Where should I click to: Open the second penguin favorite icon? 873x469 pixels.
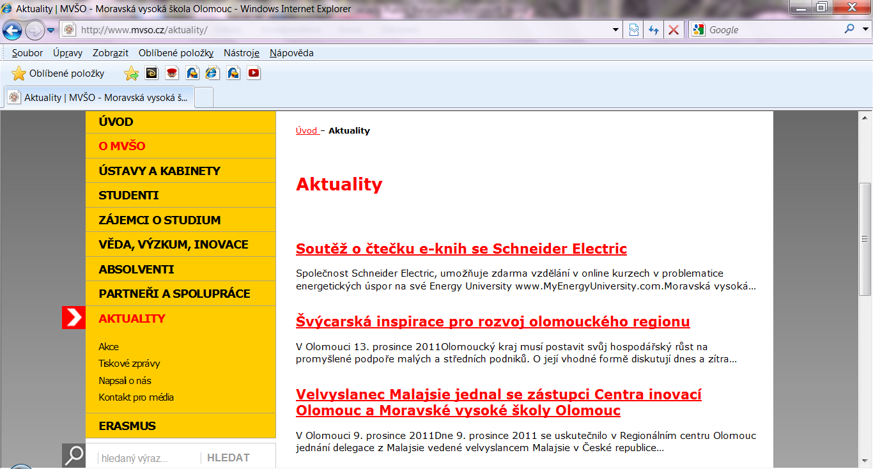click(x=233, y=73)
